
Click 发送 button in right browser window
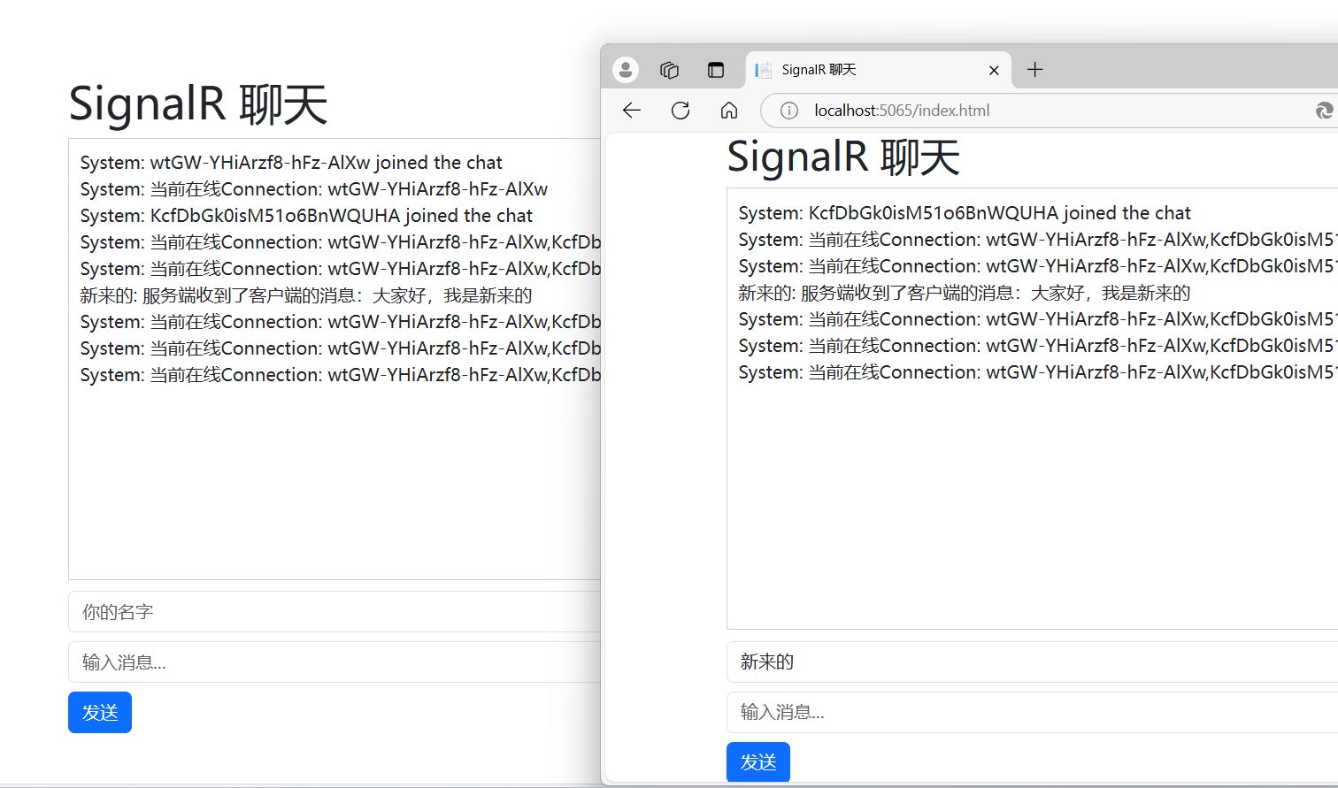pyautogui.click(x=758, y=762)
